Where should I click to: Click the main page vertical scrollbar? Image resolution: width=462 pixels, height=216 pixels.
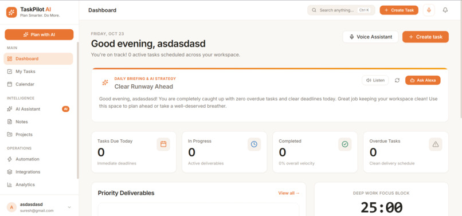pyautogui.click(x=460, y=59)
